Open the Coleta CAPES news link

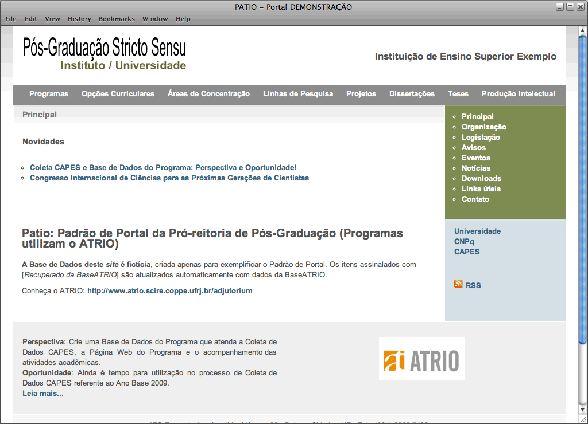[163, 168]
